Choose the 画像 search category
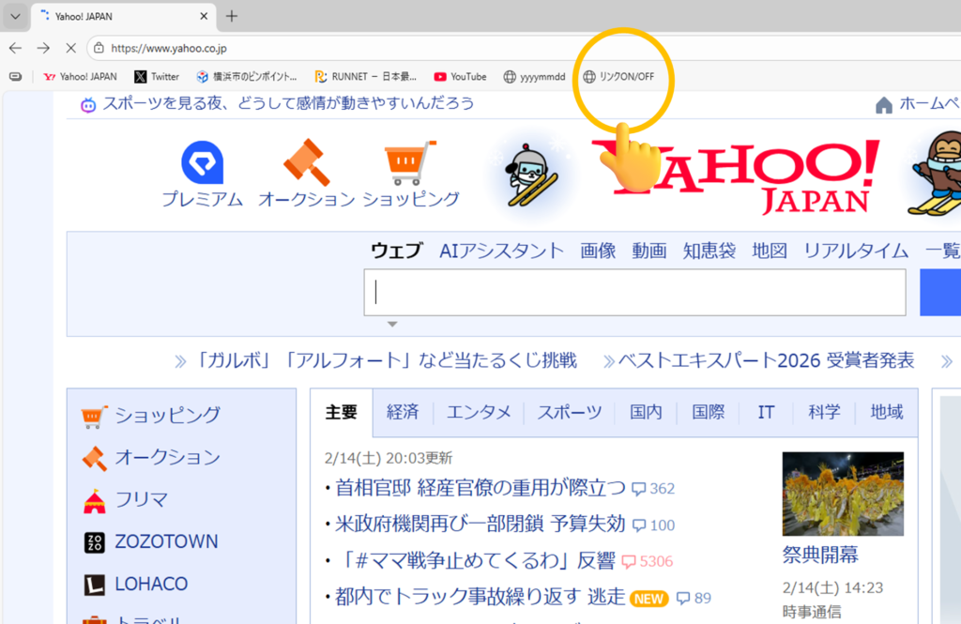961x624 pixels. (598, 251)
